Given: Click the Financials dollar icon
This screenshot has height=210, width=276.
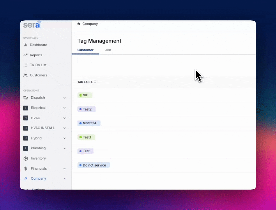Looking at the screenshot, I should pos(26,169).
